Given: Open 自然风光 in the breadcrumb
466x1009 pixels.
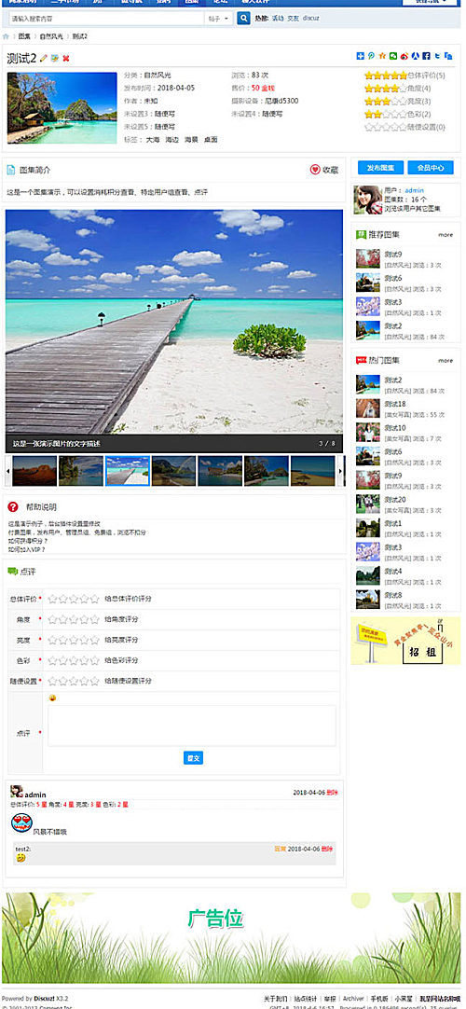Looking at the screenshot, I should pos(51,36).
